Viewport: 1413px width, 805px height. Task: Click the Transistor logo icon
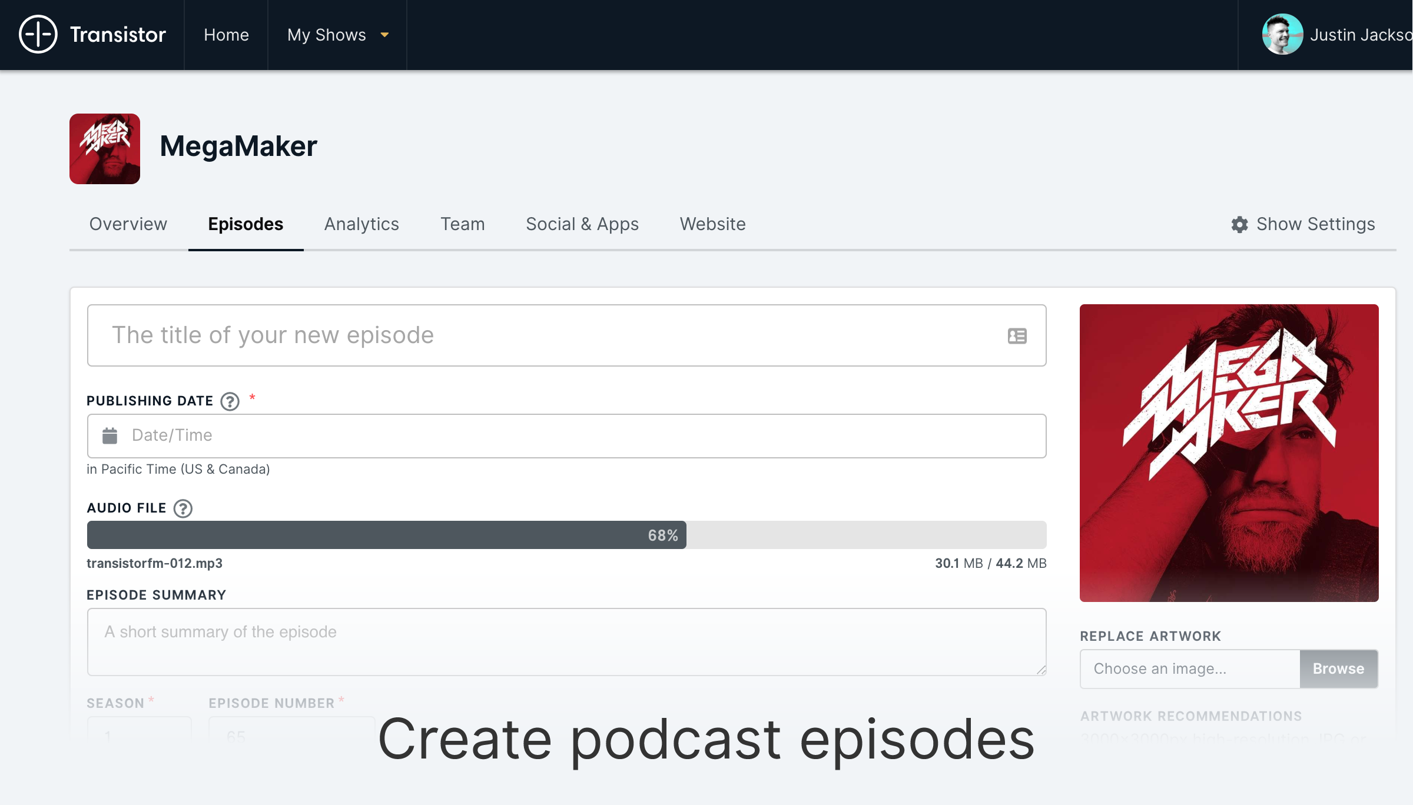(x=38, y=35)
